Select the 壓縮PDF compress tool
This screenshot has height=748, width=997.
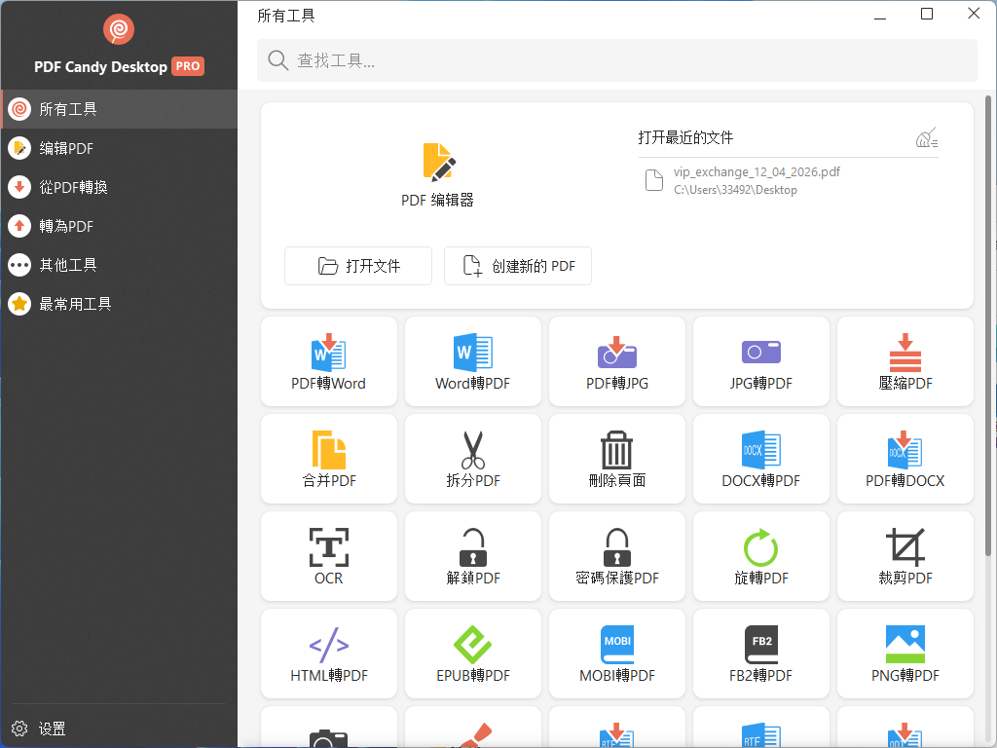point(905,361)
